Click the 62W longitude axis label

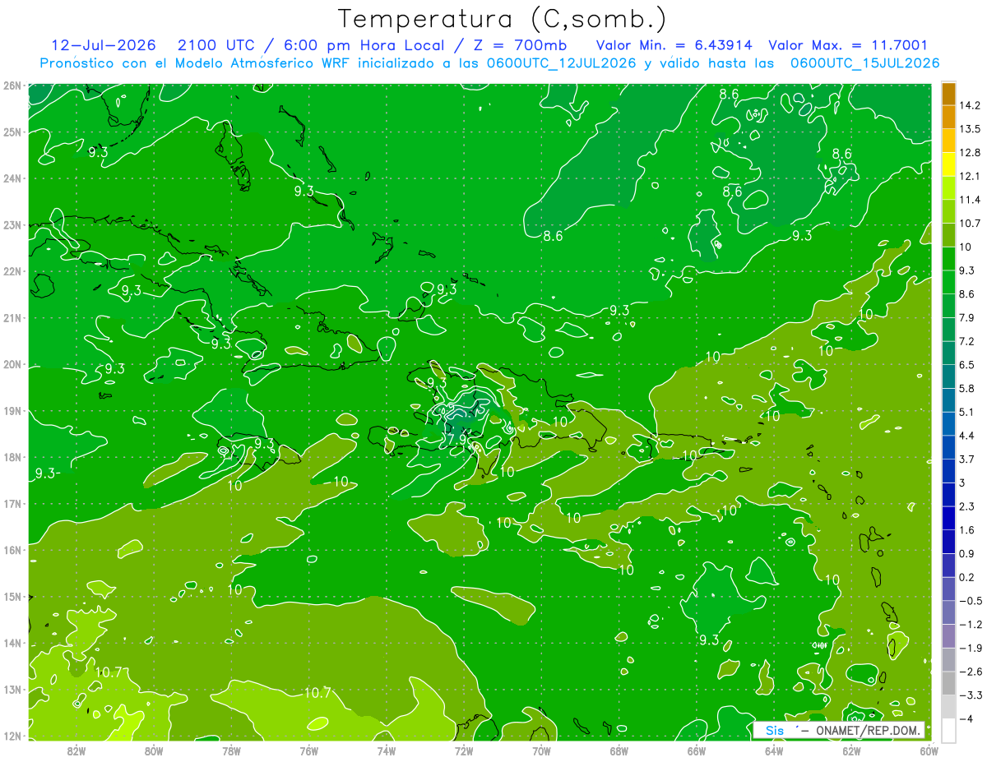pos(851,750)
